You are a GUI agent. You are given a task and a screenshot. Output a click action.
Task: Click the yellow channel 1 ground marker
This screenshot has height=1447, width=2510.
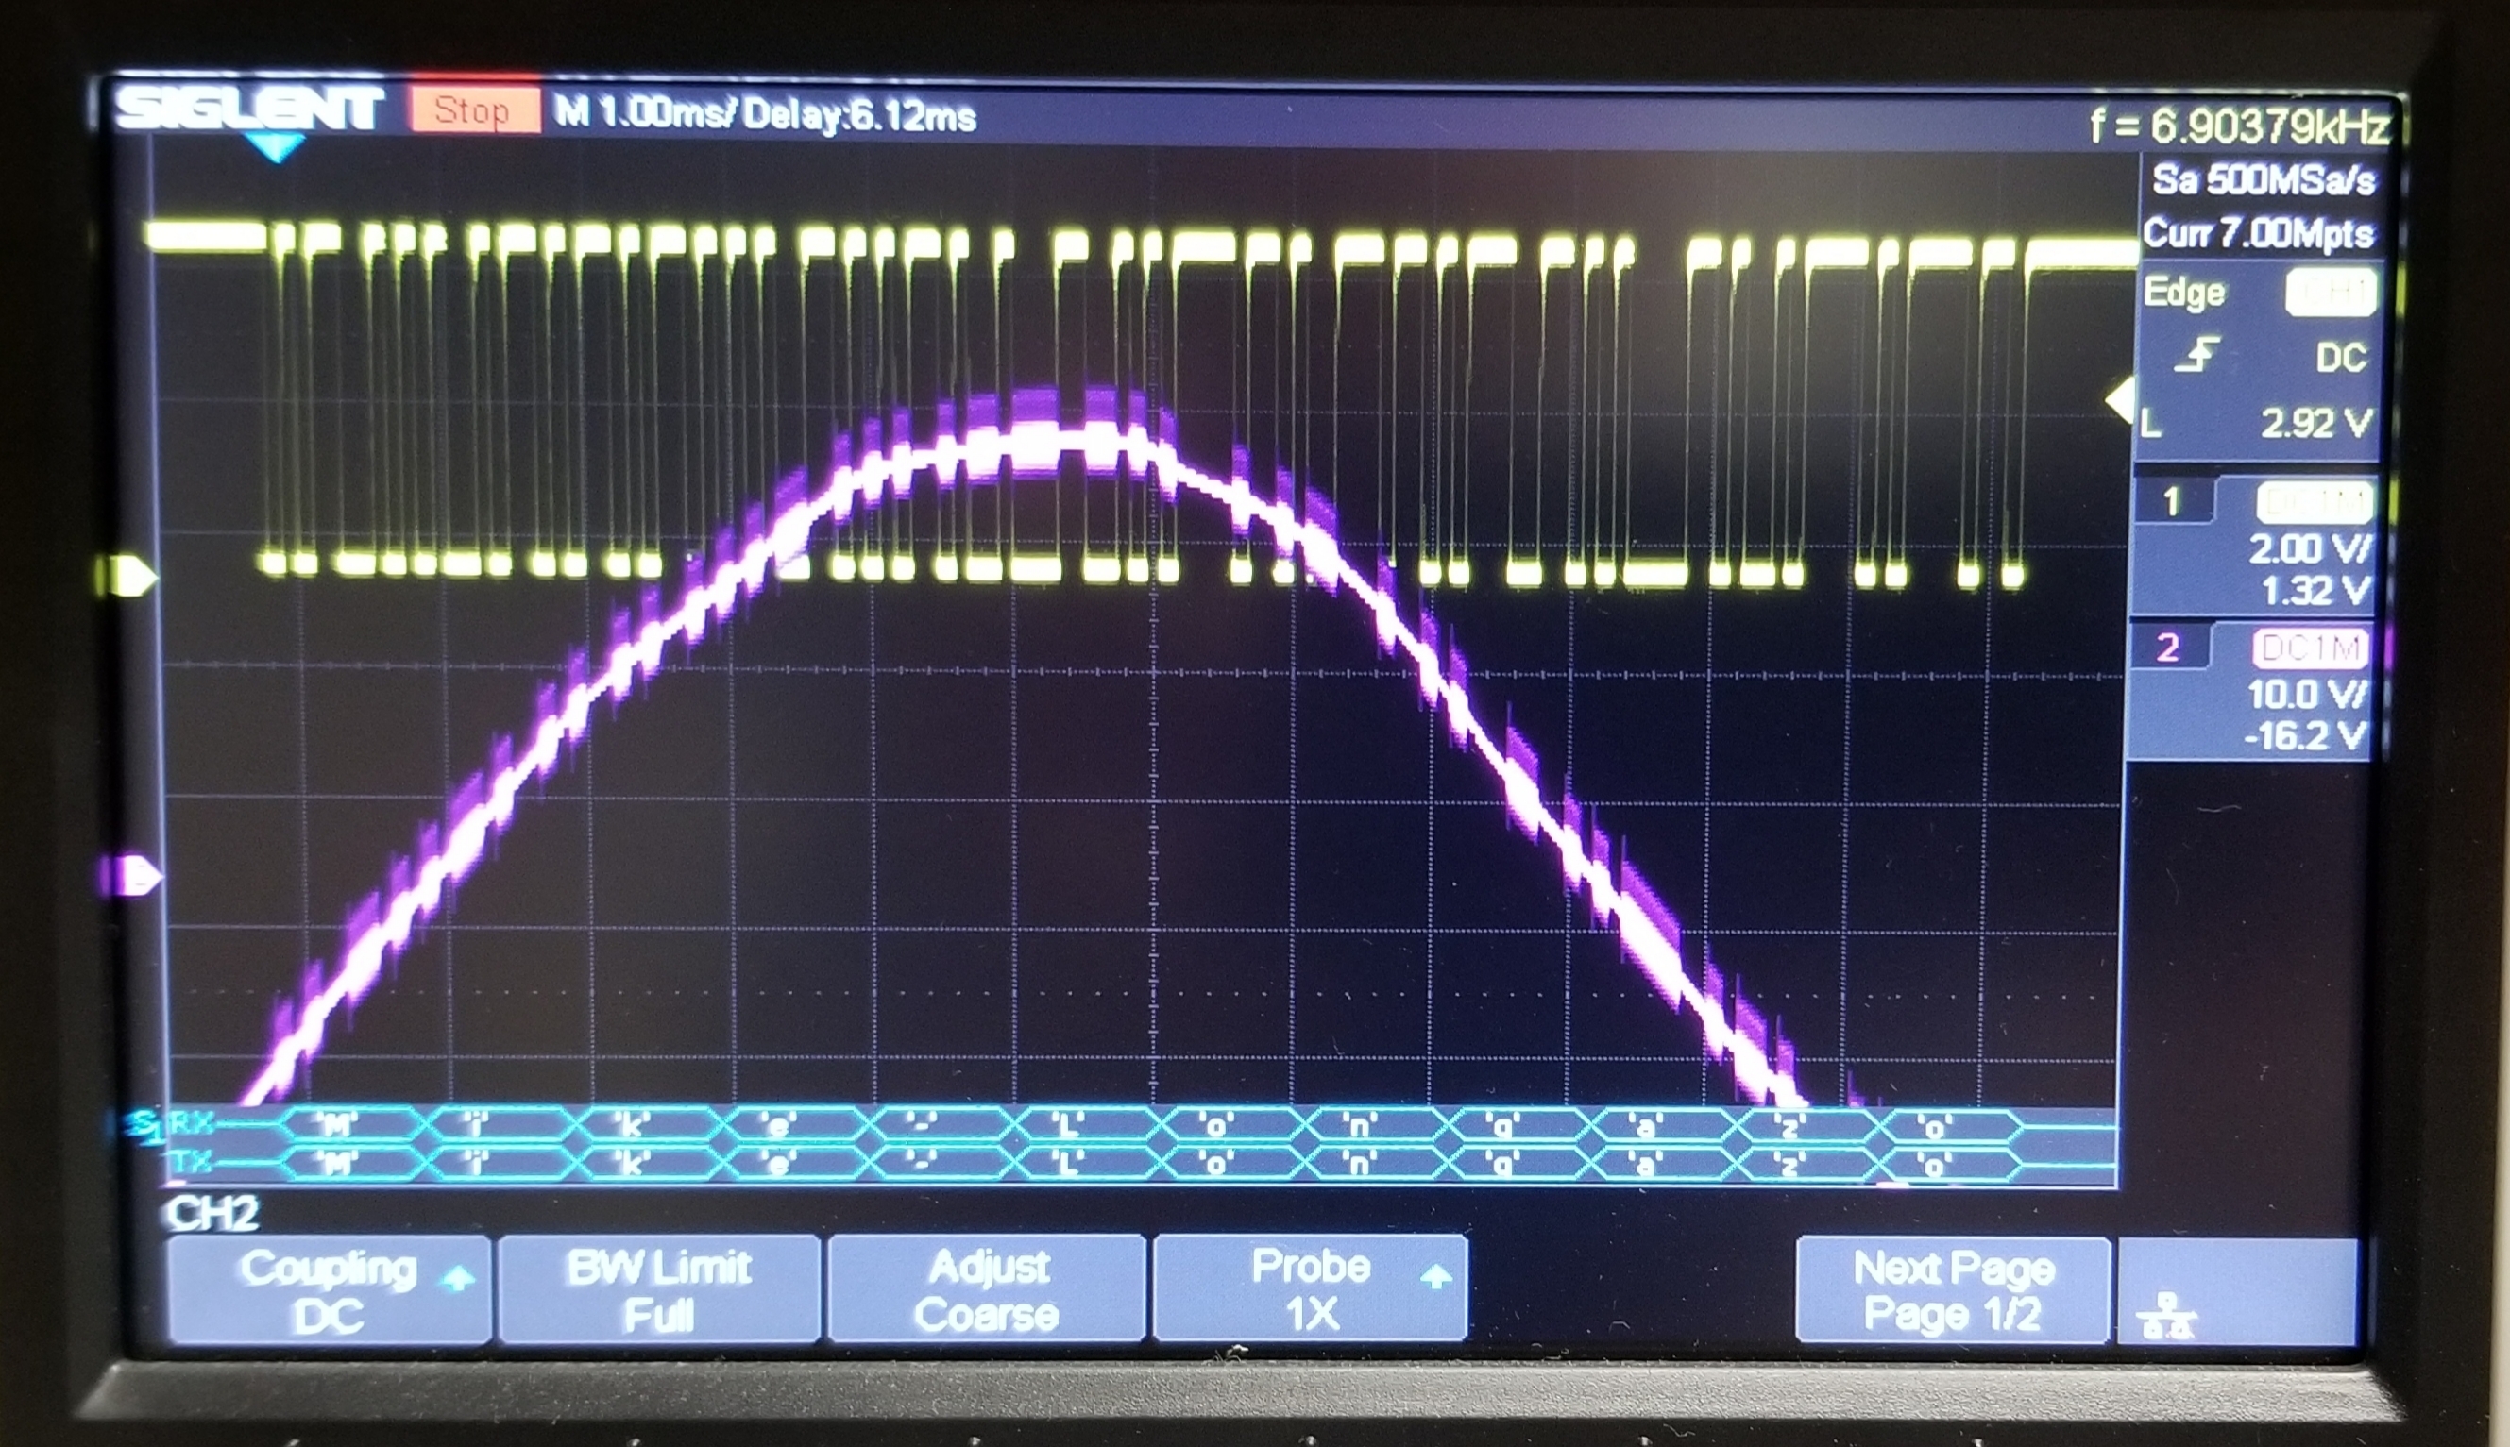129,576
